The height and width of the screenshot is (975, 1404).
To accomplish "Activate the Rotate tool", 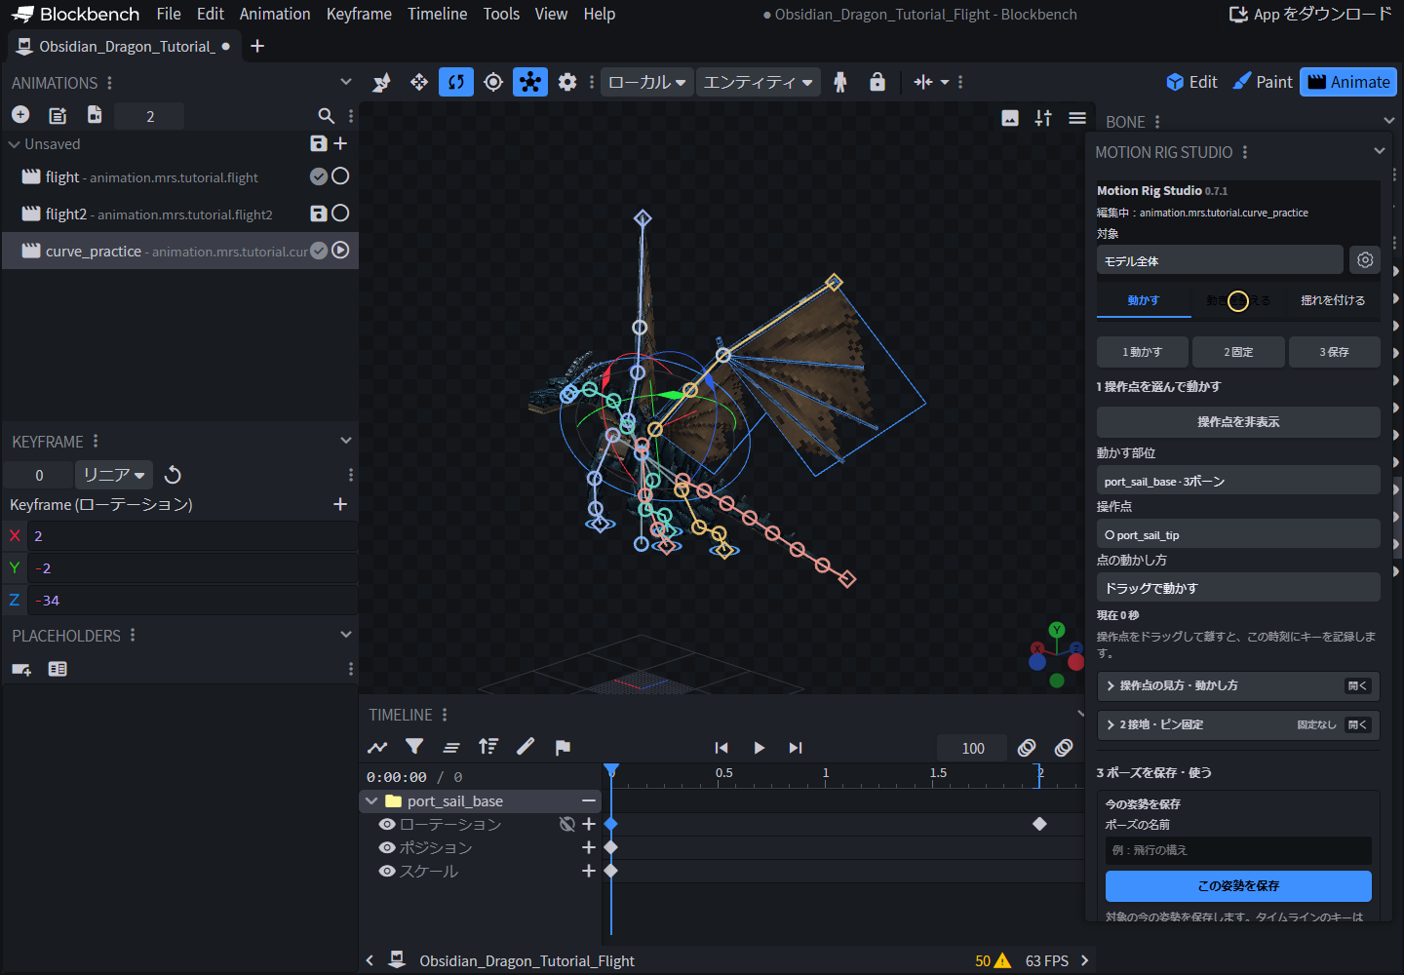I will click(456, 82).
